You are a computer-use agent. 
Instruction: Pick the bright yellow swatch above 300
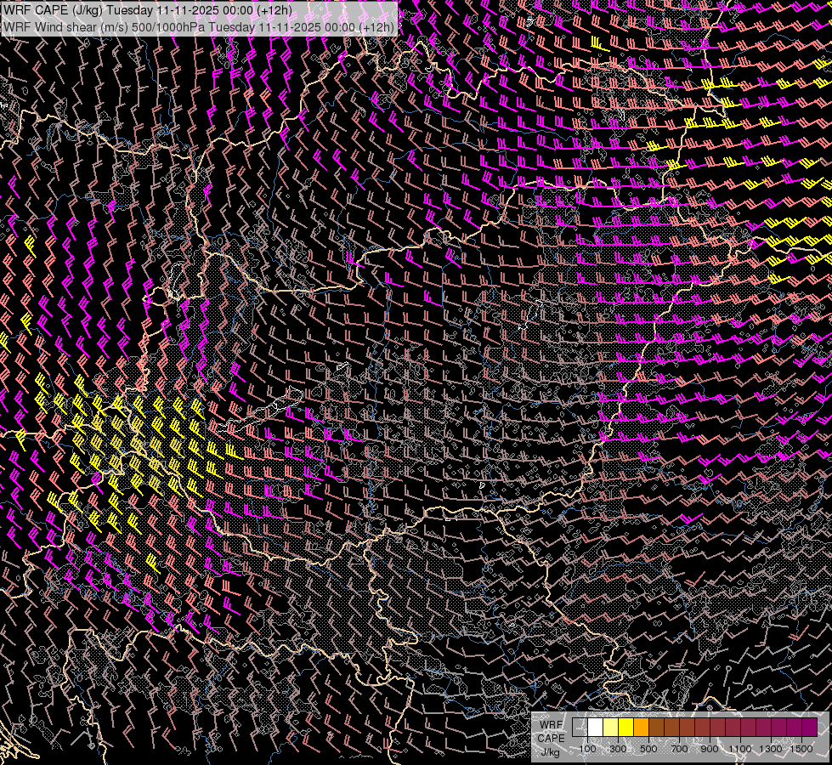(625, 727)
